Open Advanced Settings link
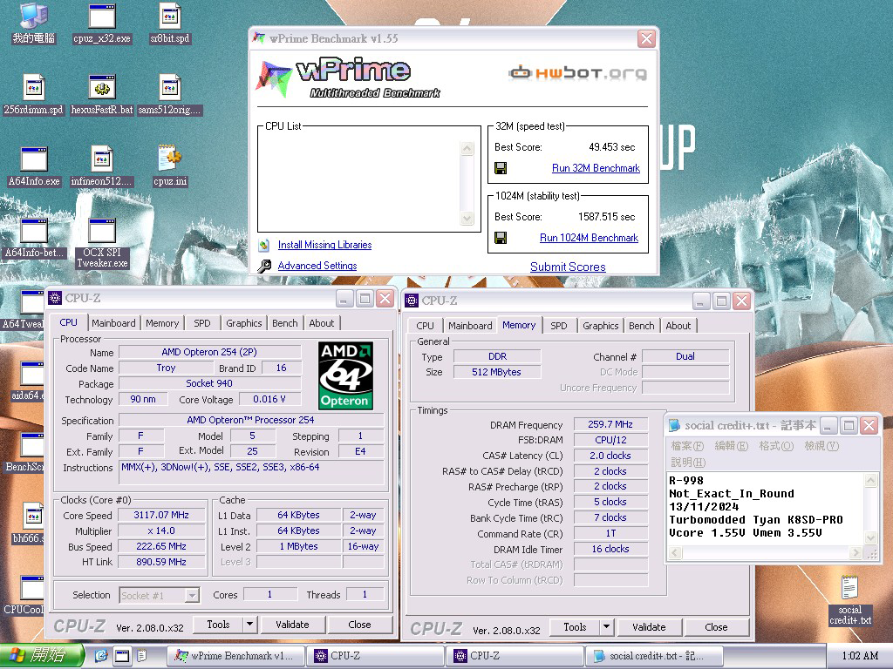 pyautogui.click(x=317, y=266)
